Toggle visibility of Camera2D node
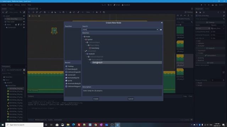Viewport: 227px width, 127px height. [24, 28]
